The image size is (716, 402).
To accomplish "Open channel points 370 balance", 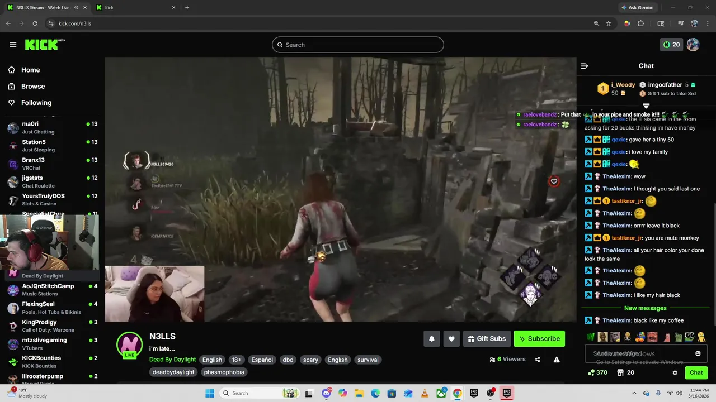I will [597, 372].
